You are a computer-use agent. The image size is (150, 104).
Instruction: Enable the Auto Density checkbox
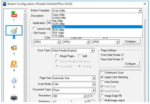pyautogui.click(x=102, y=82)
